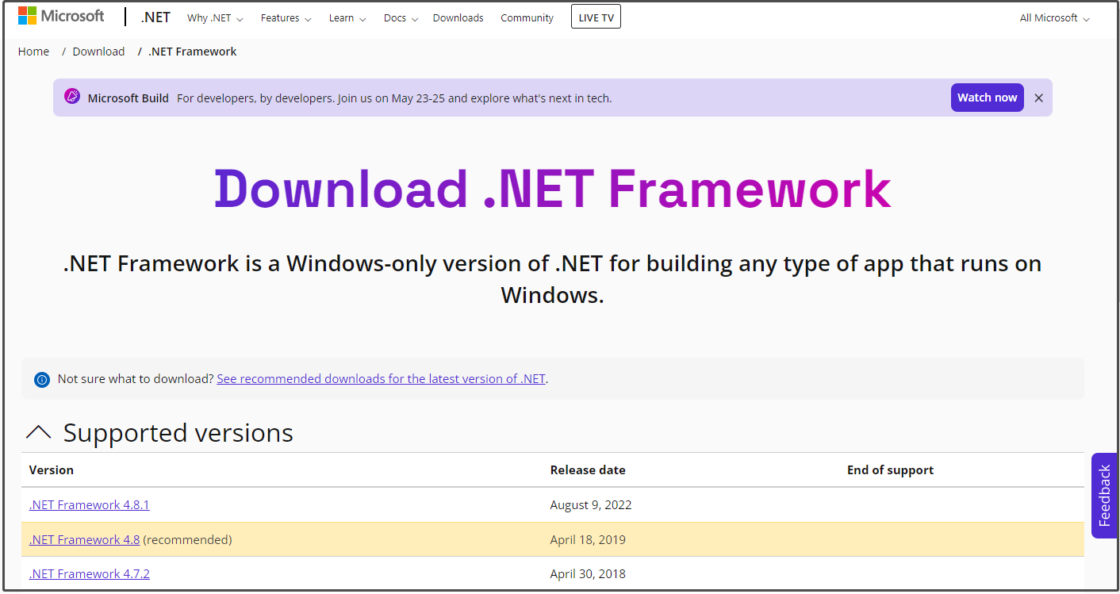Open the Learn dropdown menu
1120x594 pixels.
(347, 17)
